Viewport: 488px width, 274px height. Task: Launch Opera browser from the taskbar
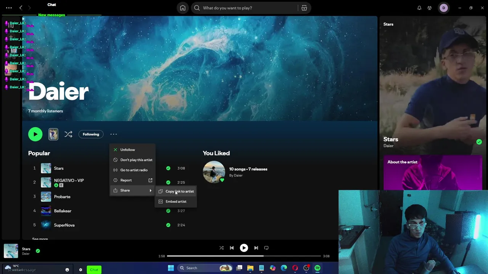point(295,268)
